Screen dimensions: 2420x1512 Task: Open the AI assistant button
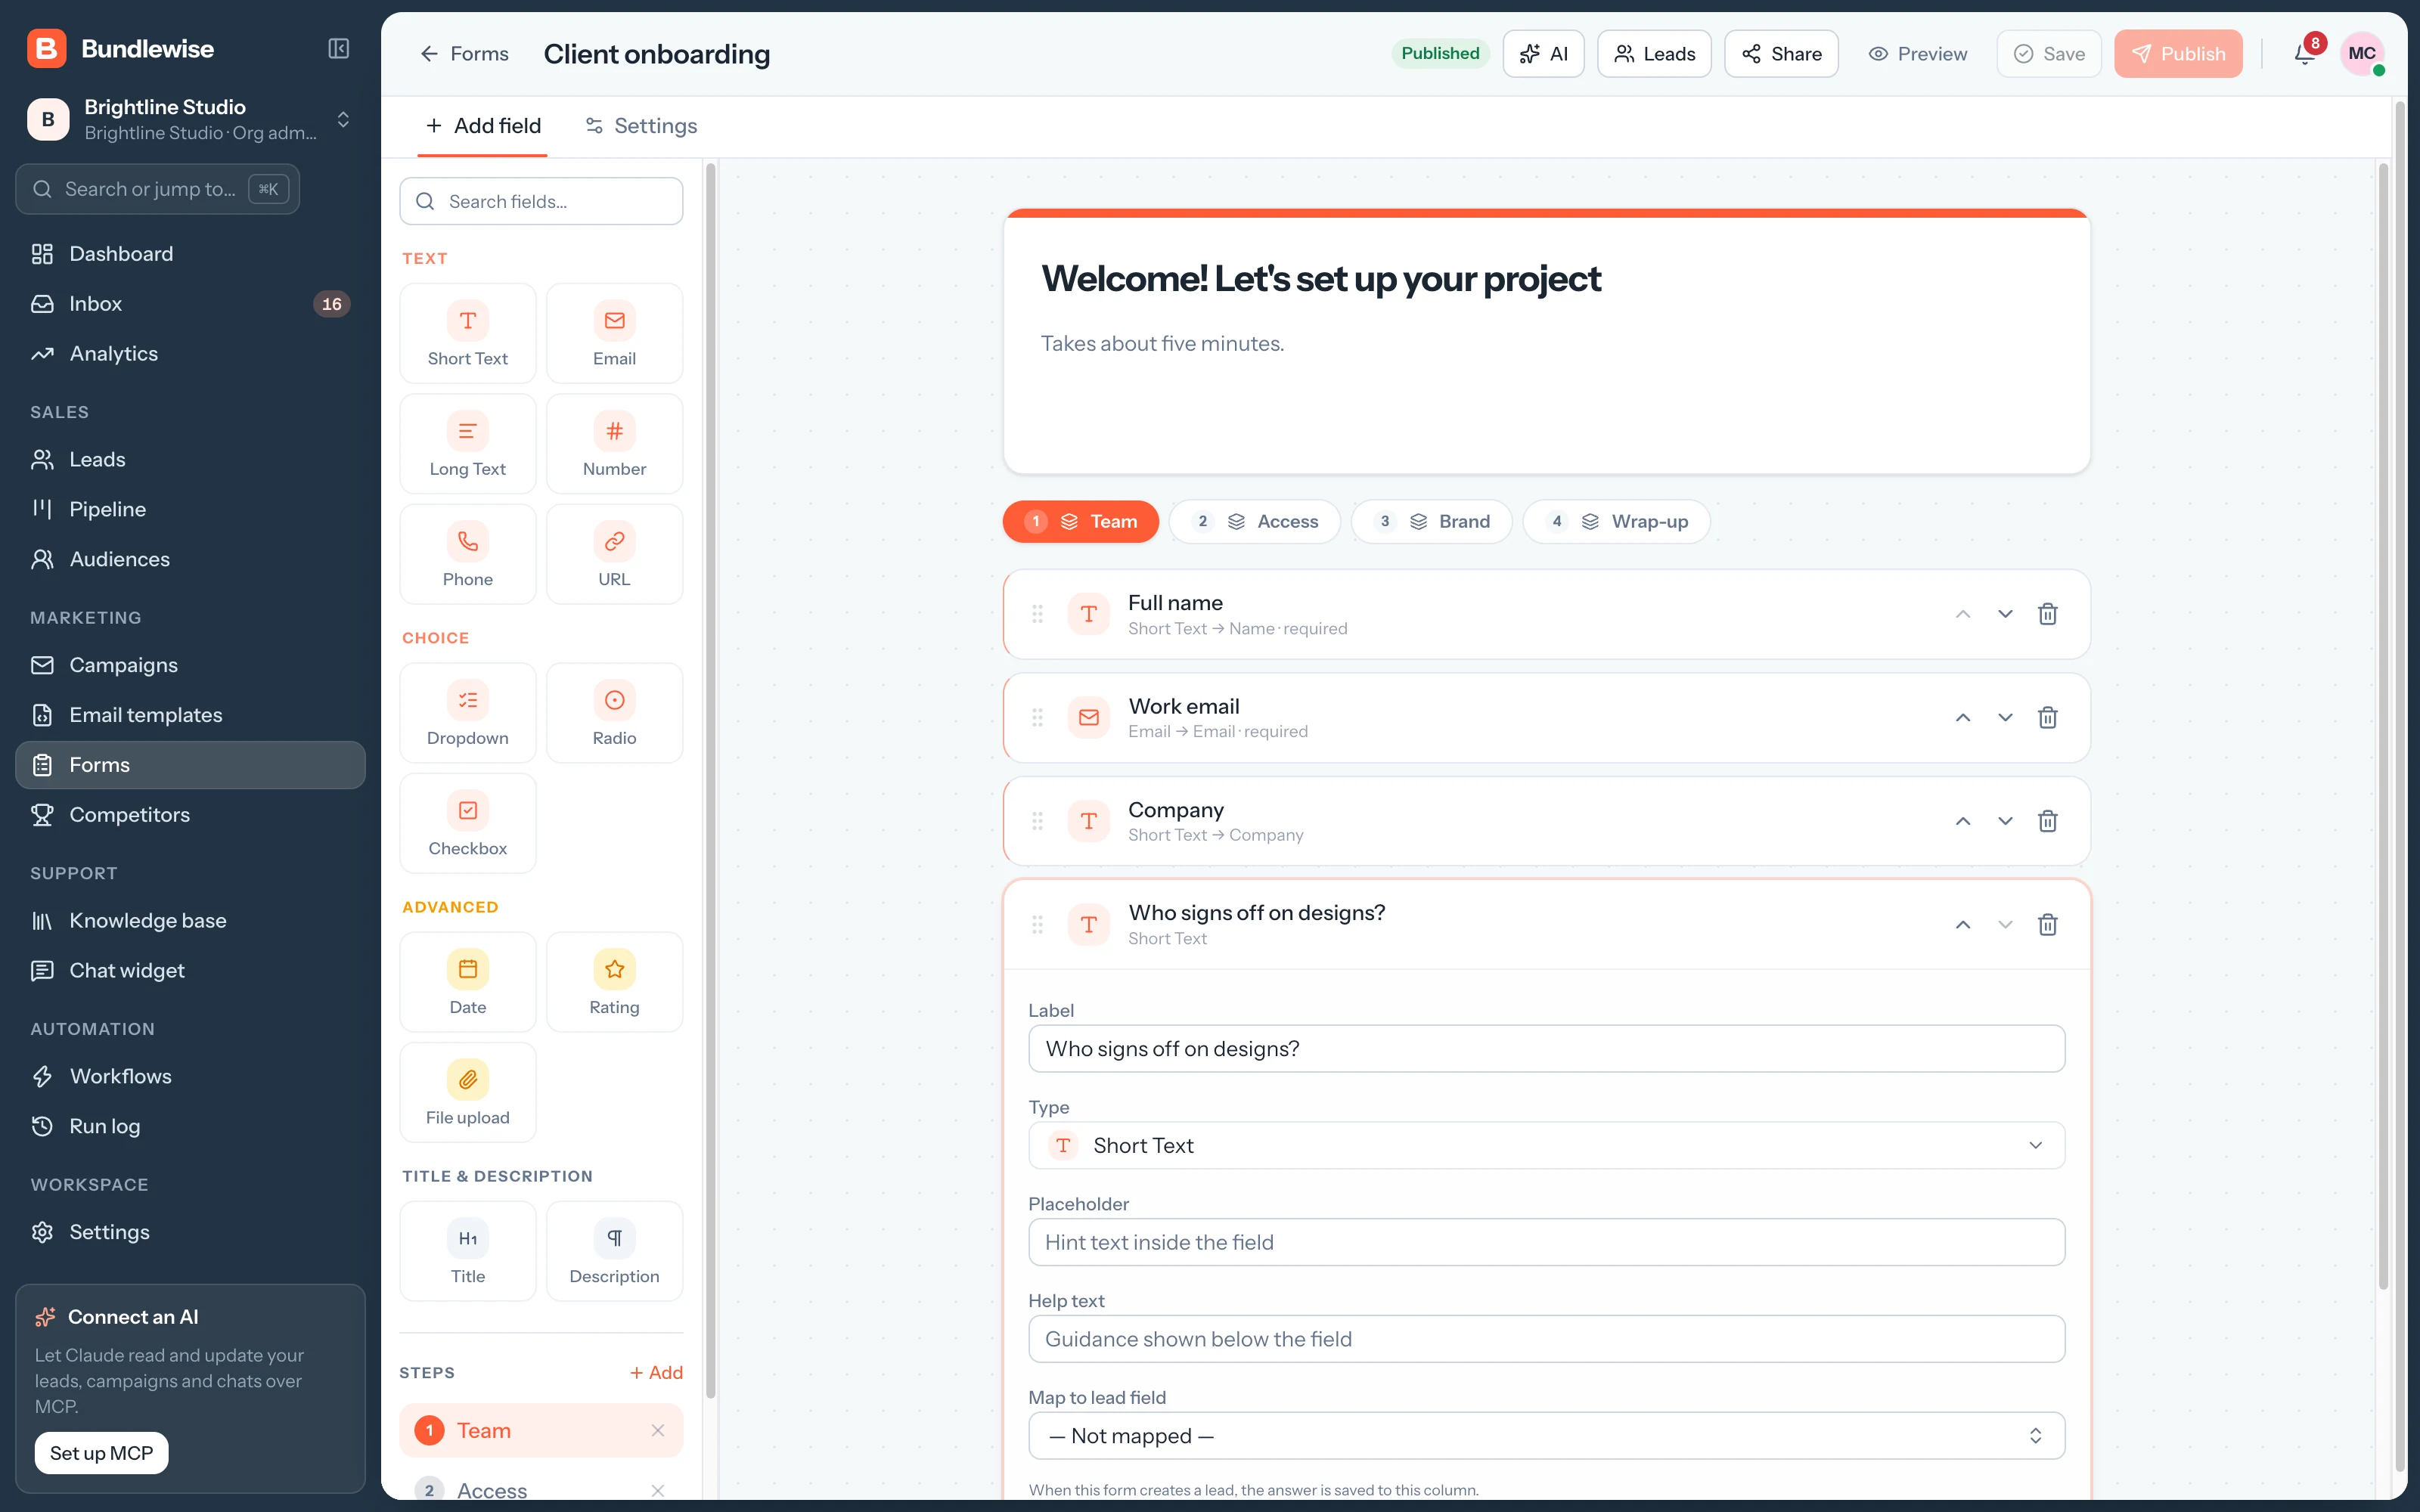tap(1543, 54)
